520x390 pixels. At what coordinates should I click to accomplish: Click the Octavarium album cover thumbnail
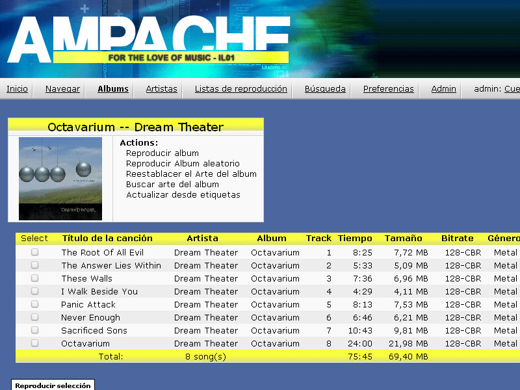pos(60,179)
